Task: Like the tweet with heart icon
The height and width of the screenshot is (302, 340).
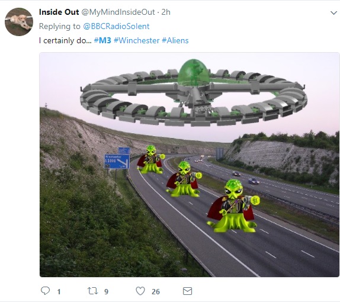Action: tap(140, 291)
